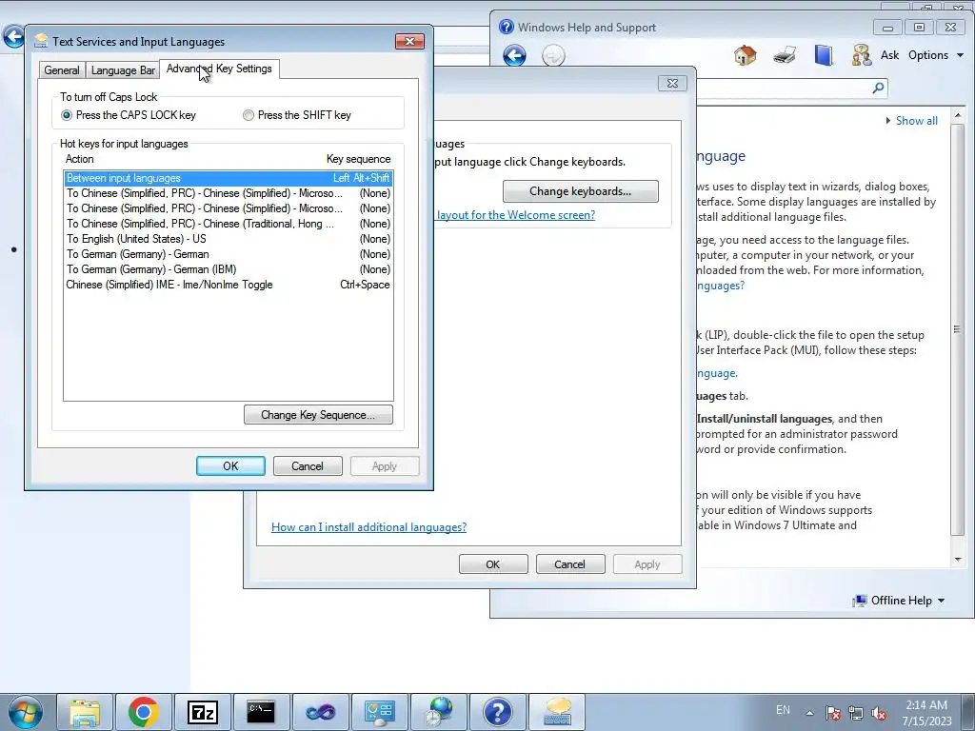Print the help topic with printer icon
This screenshot has height=731, width=975.
click(x=785, y=55)
